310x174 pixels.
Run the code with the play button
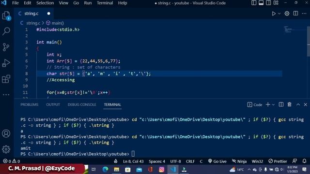(x=274, y=14)
